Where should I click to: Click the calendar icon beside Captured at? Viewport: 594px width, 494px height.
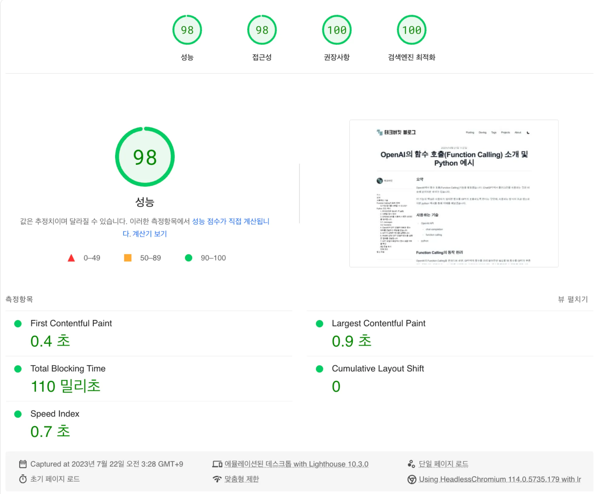(23, 464)
